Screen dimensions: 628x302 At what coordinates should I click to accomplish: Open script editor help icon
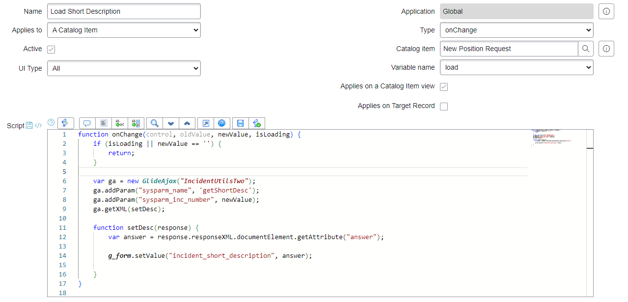click(222, 123)
